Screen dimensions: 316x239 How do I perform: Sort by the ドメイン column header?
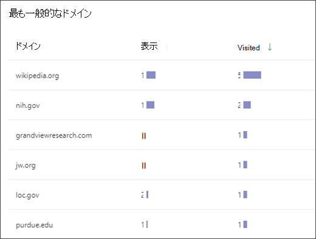[x=28, y=46]
